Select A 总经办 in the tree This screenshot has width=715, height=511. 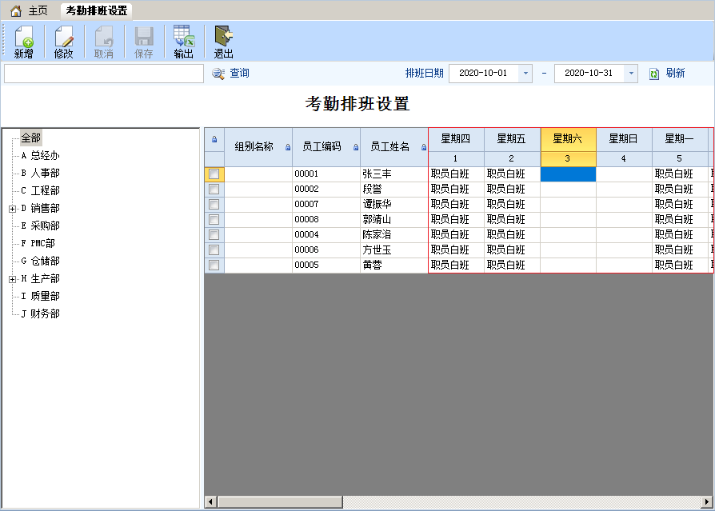click(x=40, y=155)
